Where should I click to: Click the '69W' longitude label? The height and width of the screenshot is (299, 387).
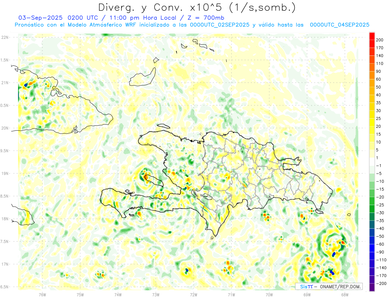pos(307,294)
